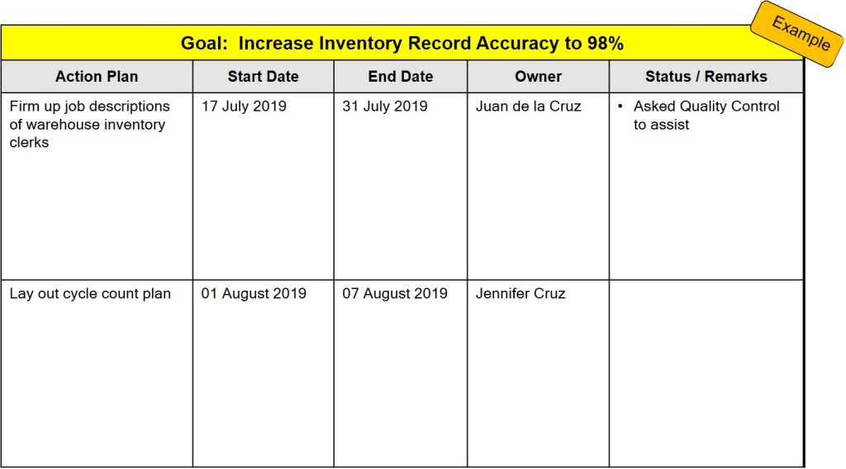Click the Status / Remarks column header
This screenshot has width=846, height=469.
[706, 77]
